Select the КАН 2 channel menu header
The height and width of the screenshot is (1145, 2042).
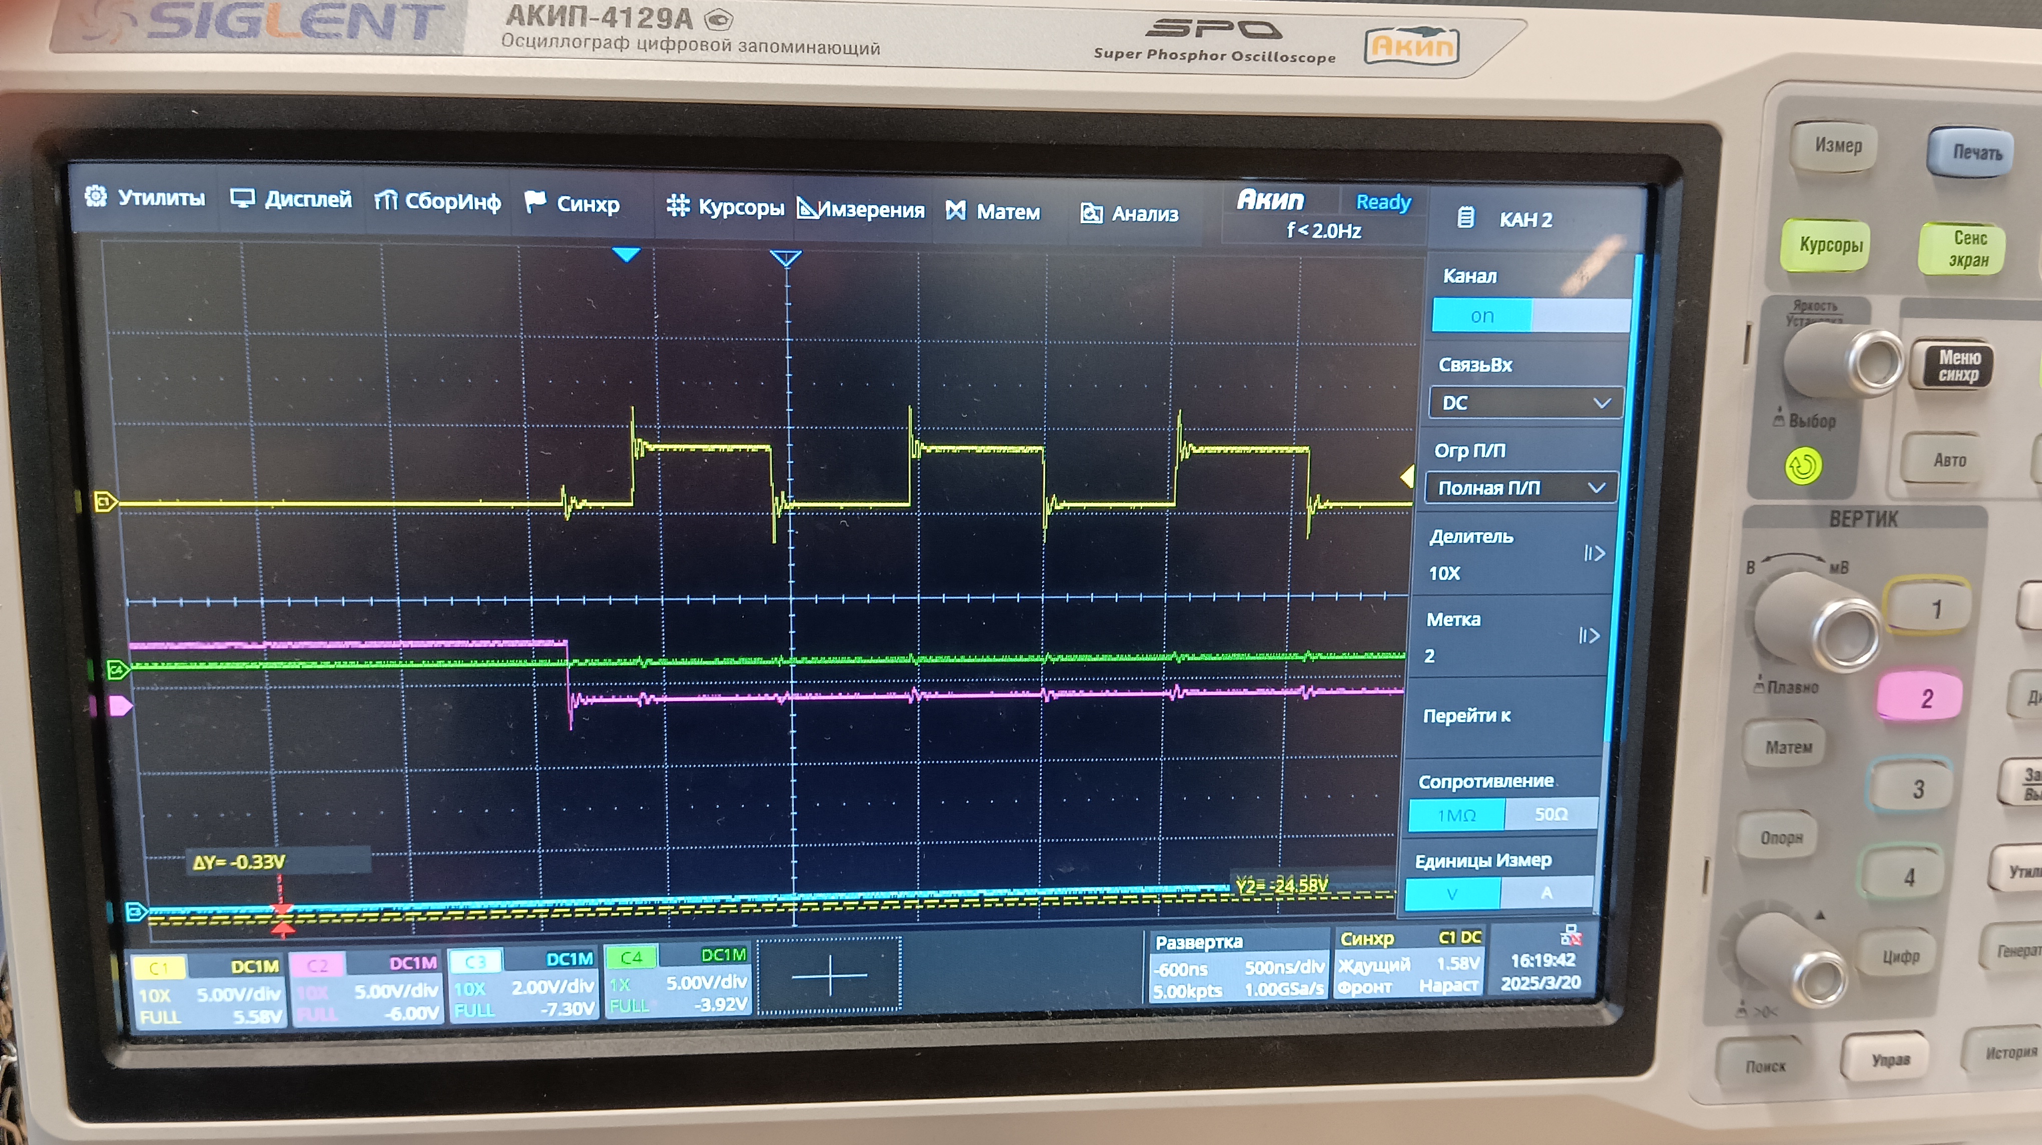coord(1523,220)
